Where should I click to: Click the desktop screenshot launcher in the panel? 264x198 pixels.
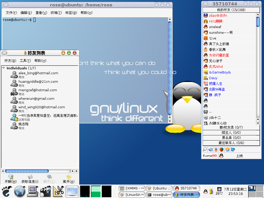pos(72,192)
